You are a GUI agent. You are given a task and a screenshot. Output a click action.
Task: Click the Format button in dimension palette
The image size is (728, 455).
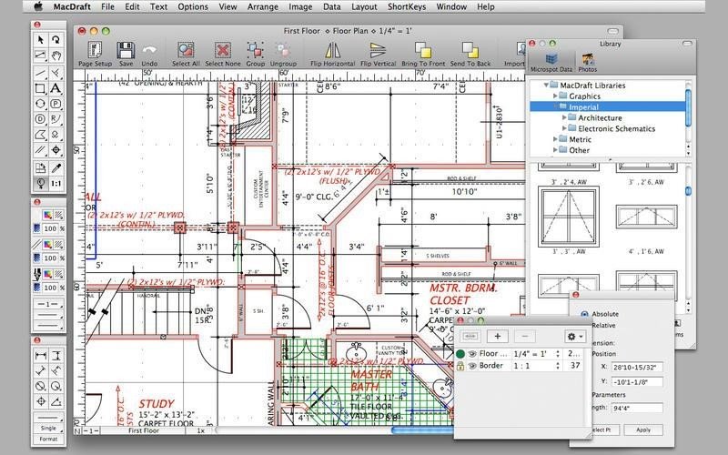tap(48, 439)
